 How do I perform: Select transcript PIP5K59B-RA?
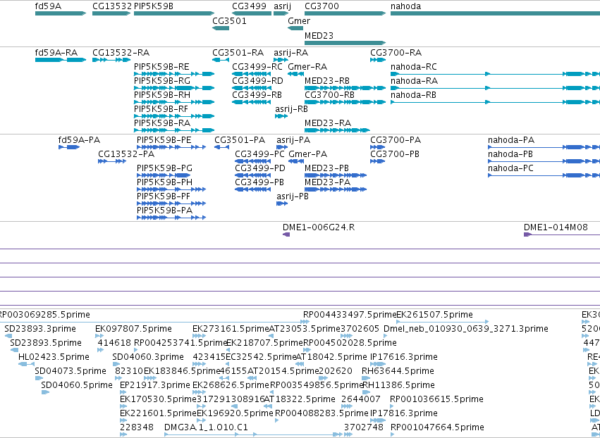click(x=174, y=130)
